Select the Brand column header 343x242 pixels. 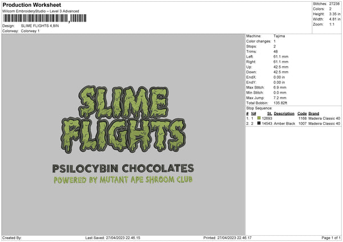(x=314, y=114)
